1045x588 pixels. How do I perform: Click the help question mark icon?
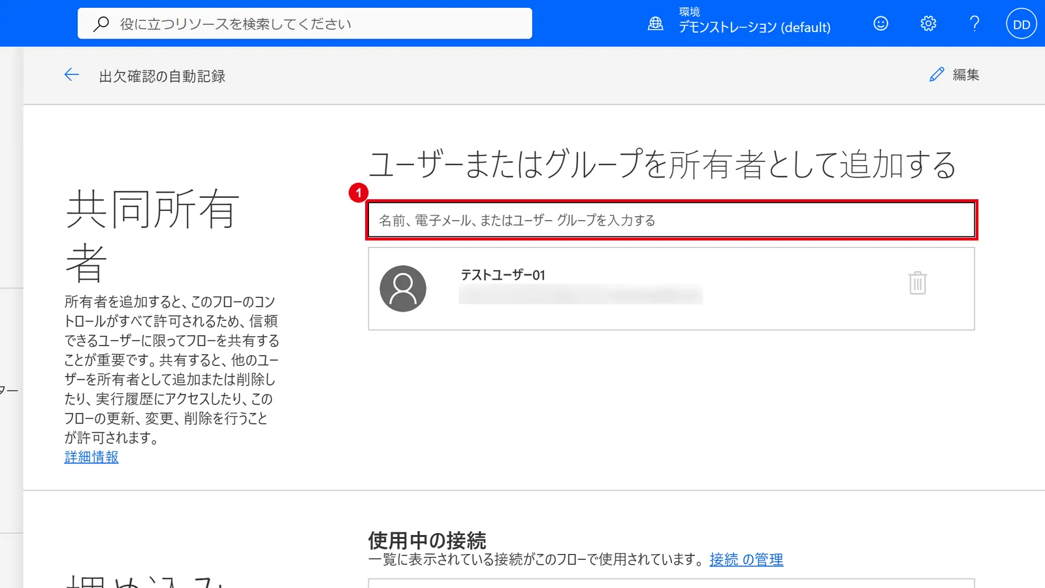[x=974, y=24]
